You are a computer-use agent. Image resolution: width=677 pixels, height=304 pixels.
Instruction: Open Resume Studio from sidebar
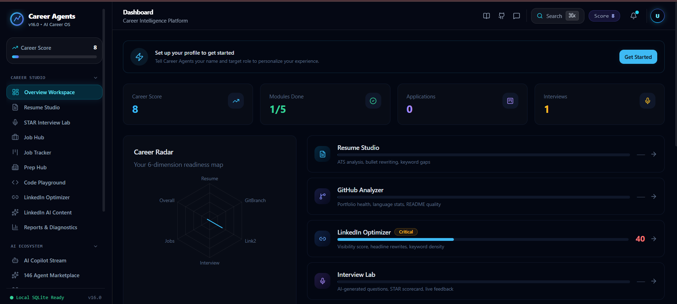(54, 107)
